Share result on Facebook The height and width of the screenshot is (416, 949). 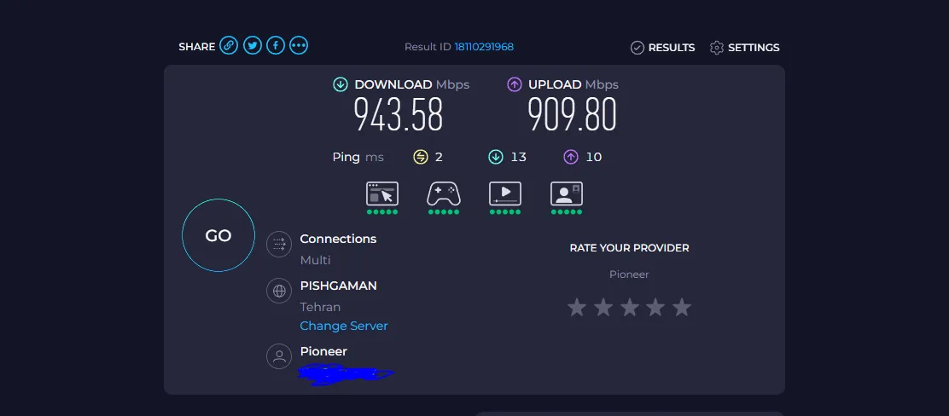(275, 46)
